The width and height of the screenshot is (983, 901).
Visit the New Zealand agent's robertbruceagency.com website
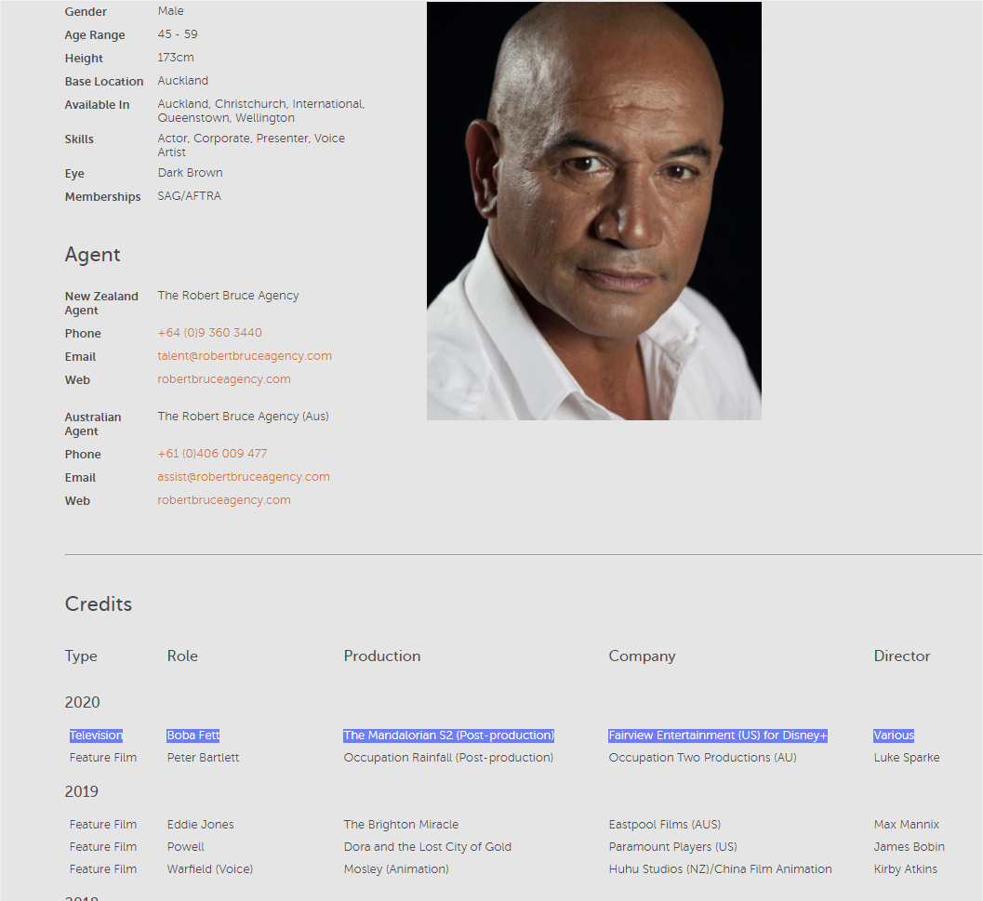(x=224, y=379)
